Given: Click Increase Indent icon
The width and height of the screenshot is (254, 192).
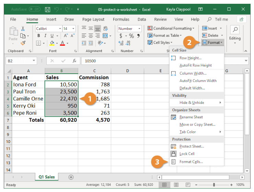Looking at the screenshot, I should 91,43.
